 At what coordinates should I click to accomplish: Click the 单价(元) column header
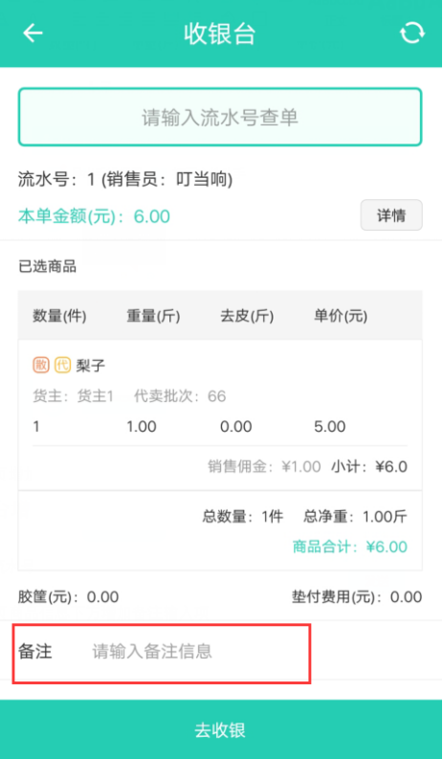(x=341, y=317)
